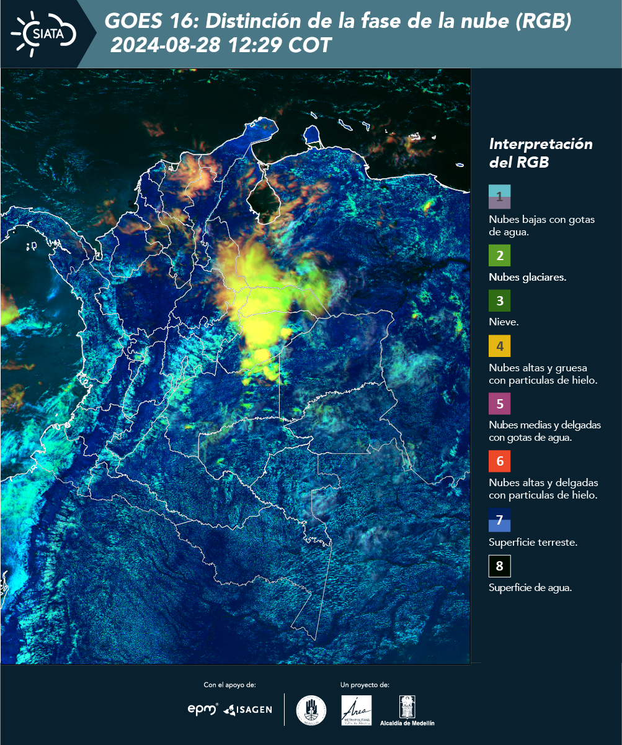Click 'Nubes medias y delgadas' label
The height and width of the screenshot is (745, 622).
[x=544, y=431]
